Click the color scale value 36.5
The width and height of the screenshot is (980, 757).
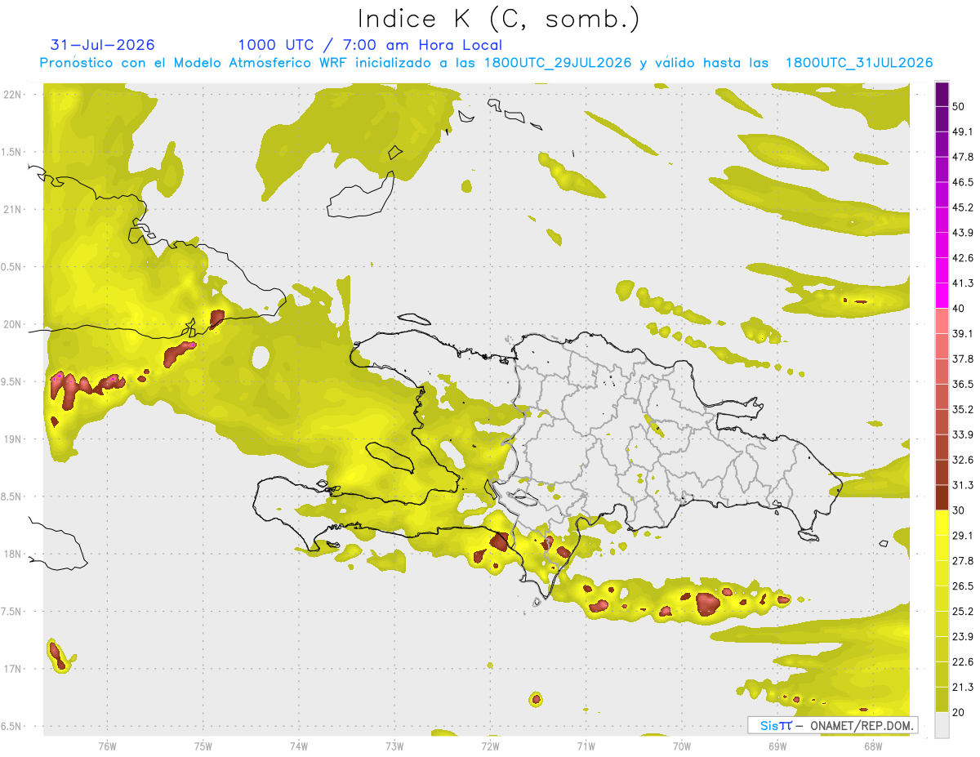[963, 384]
